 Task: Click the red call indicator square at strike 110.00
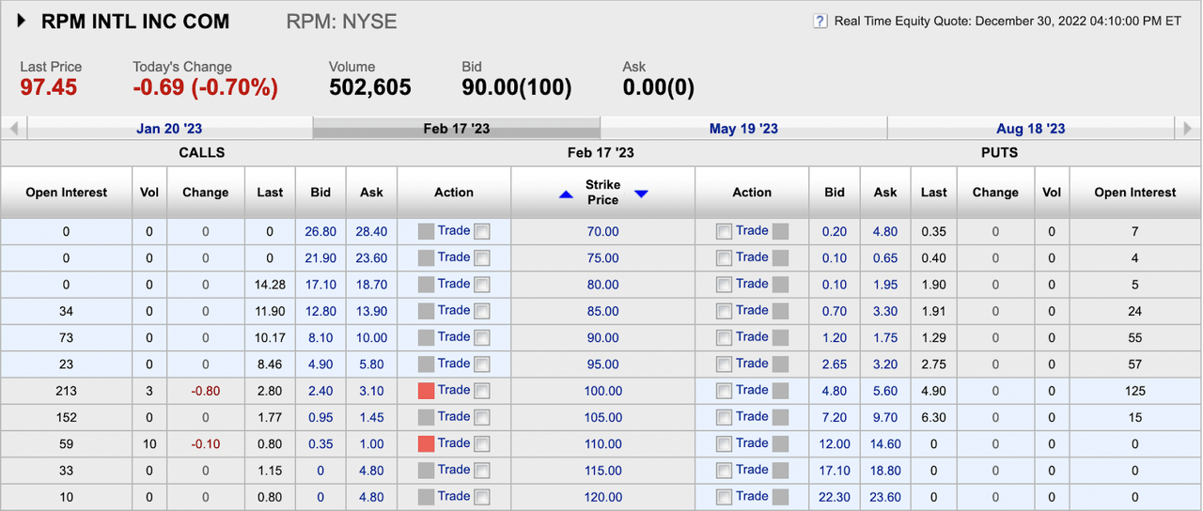pyautogui.click(x=426, y=444)
